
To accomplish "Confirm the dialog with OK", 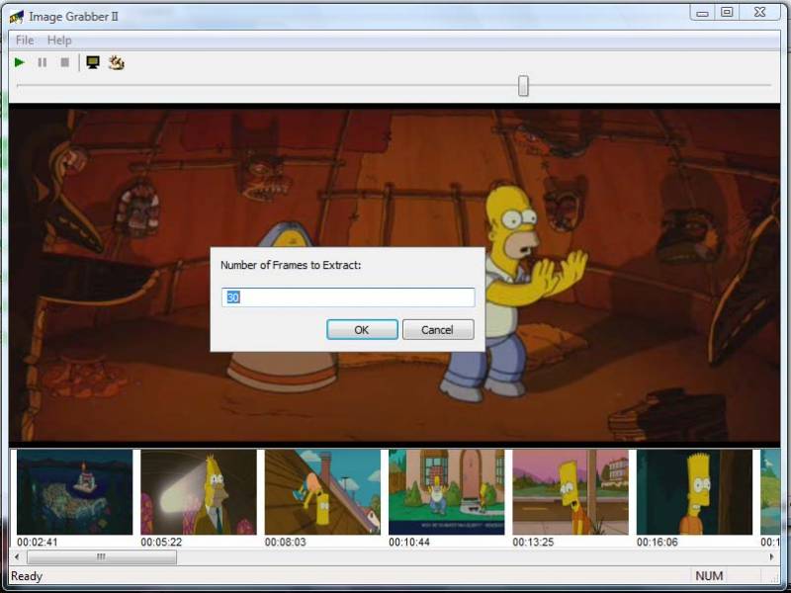I will [x=362, y=330].
